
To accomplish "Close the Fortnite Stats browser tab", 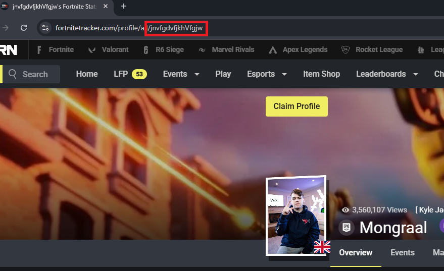I will (x=106, y=6).
